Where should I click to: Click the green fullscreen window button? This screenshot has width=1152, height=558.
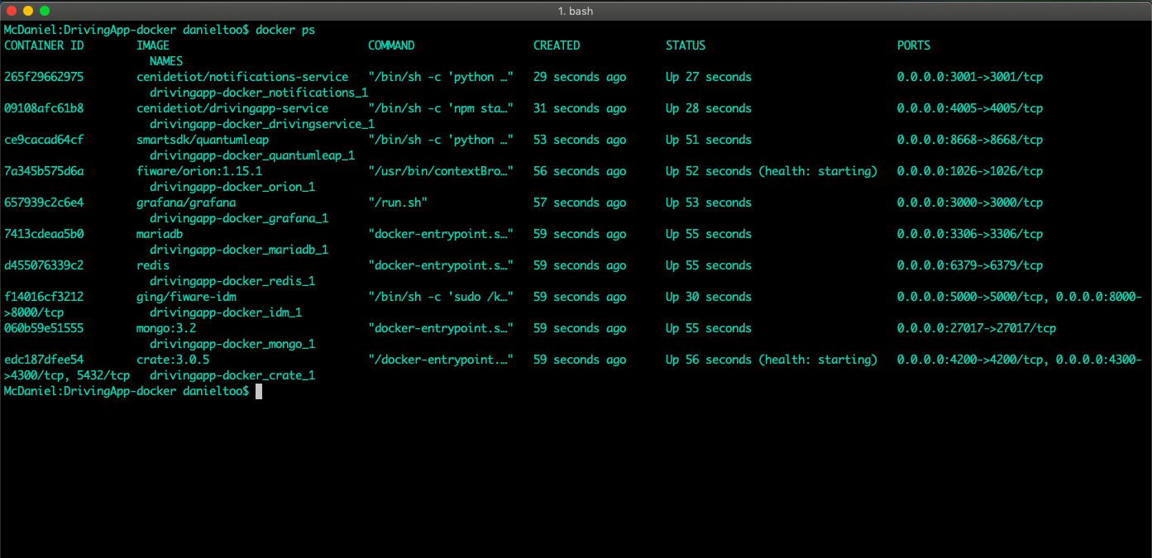click(x=45, y=11)
